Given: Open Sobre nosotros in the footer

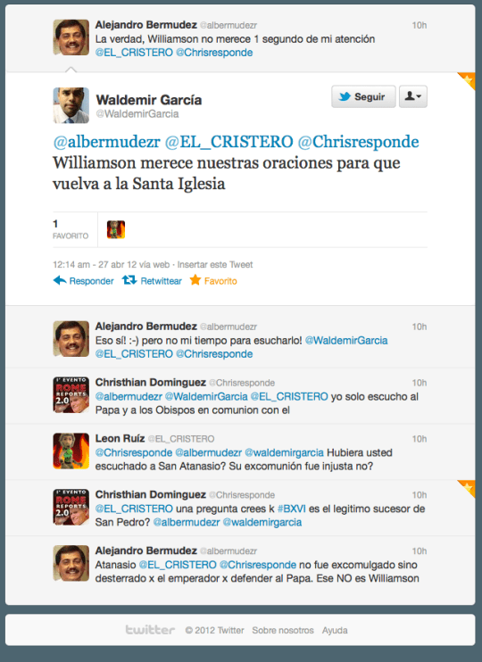Looking at the screenshot, I should [x=283, y=631].
